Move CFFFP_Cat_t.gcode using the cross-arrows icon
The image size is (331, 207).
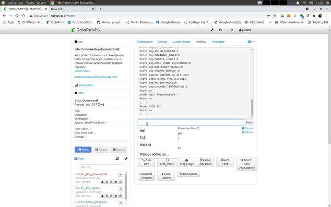point(107,196)
